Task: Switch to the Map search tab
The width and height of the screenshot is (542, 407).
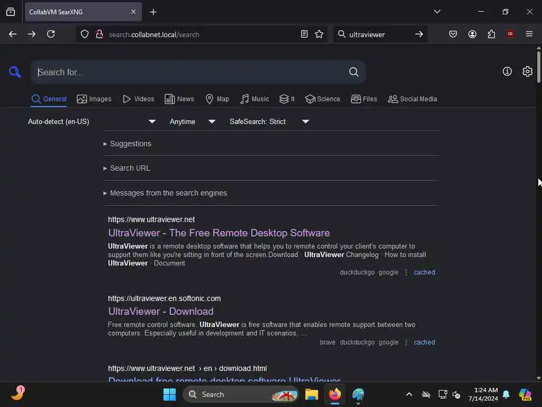Action: [217, 99]
